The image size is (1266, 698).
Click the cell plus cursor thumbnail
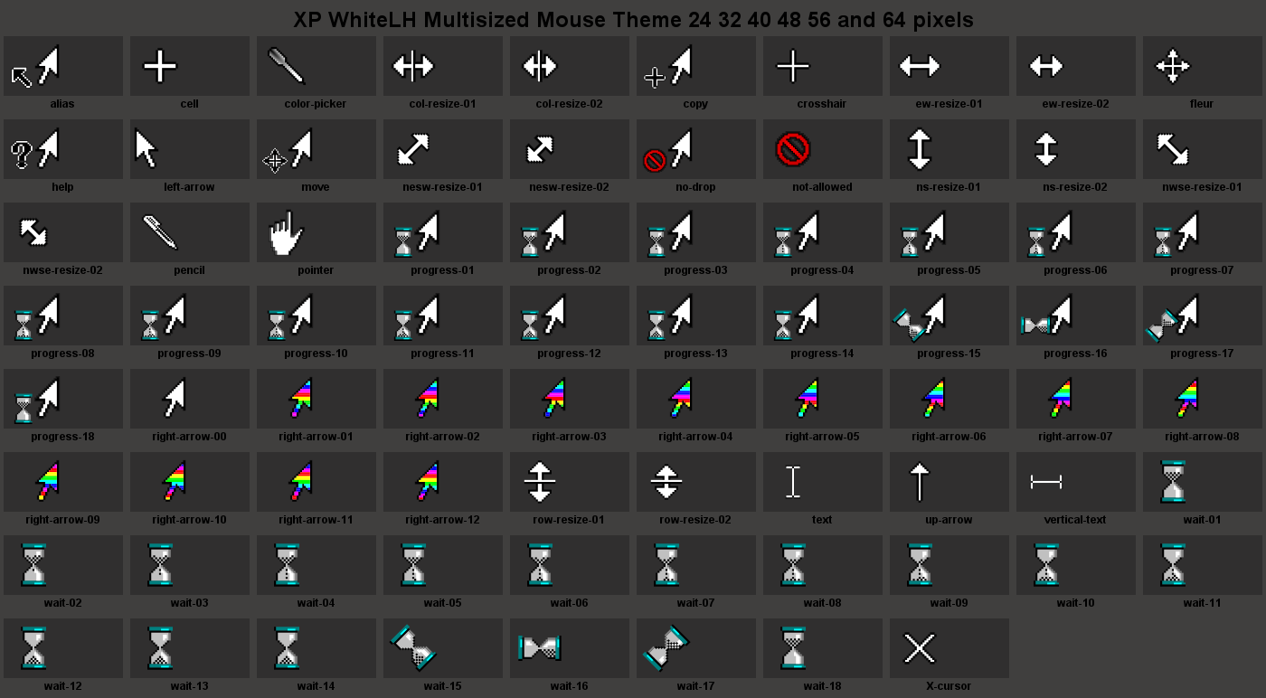click(x=160, y=66)
